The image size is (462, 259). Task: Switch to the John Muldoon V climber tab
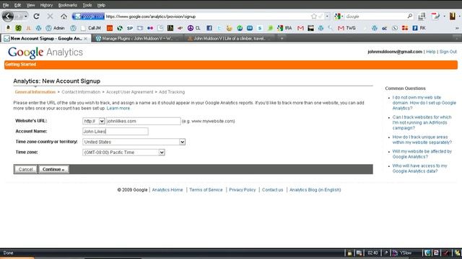(230, 38)
